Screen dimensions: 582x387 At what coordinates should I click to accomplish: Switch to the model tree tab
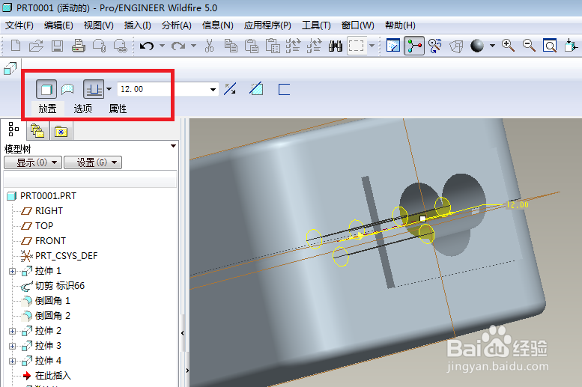[13, 129]
